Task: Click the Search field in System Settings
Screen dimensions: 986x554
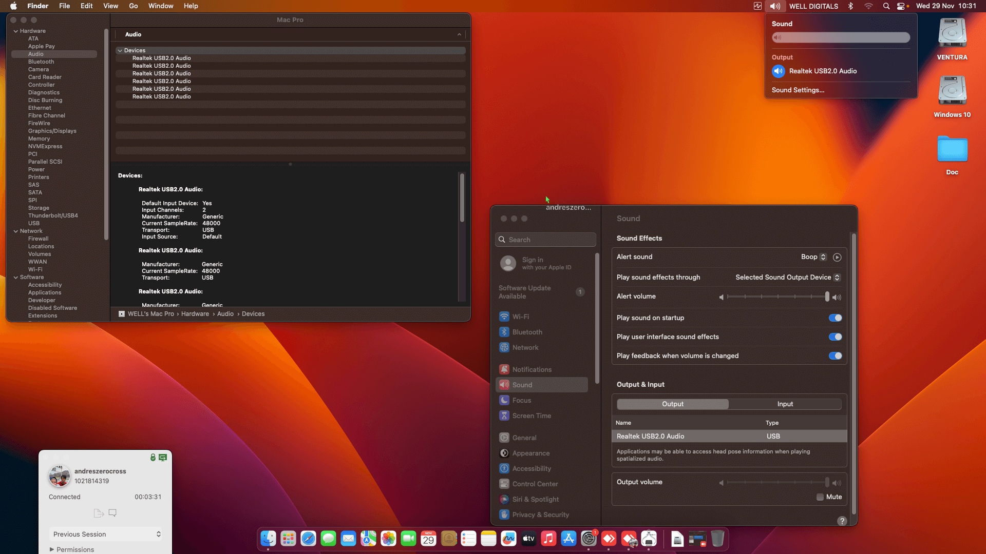Action: click(x=545, y=240)
